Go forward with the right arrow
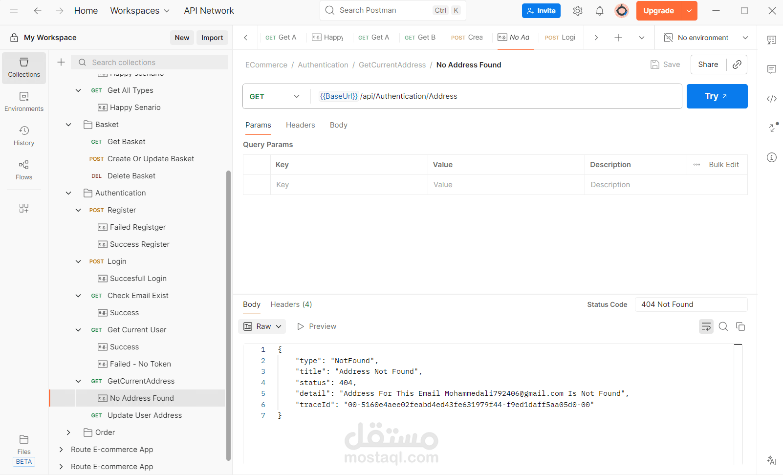The height and width of the screenshot is (475, 783). (59, 11)
